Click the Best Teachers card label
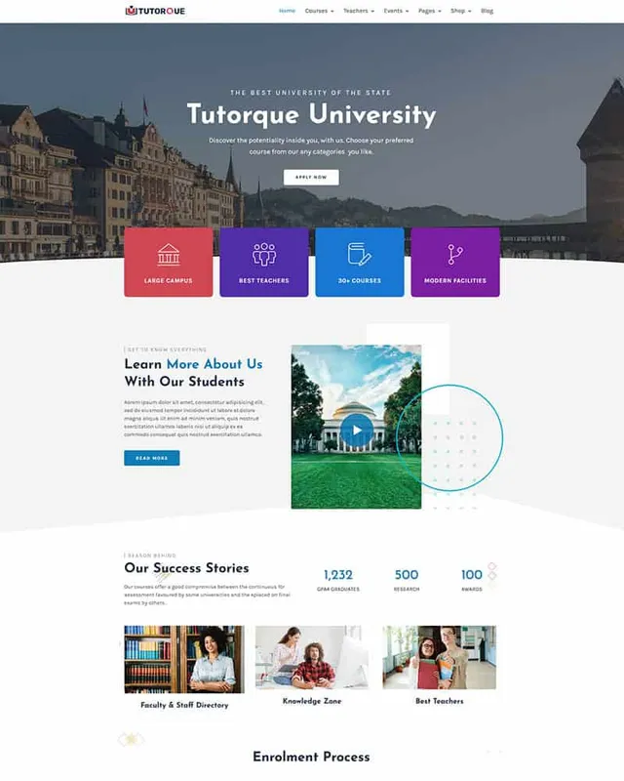Viewport: 624px width, 781px height. (263, 280)
